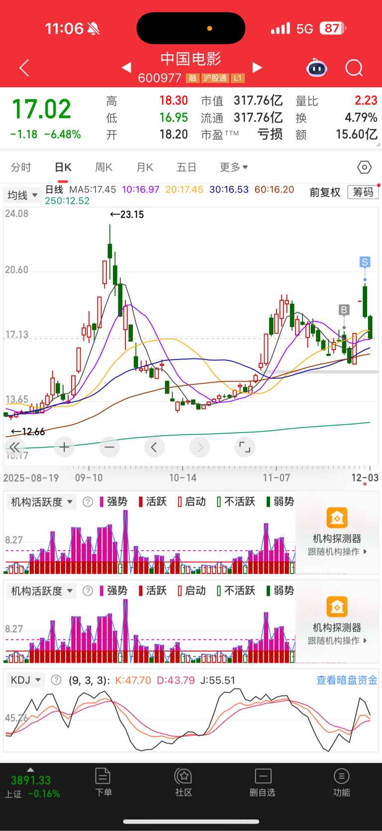Tap the 上证 3891.33 index ticker
Viewport: 382px width, 831px height.
point(32,787)
